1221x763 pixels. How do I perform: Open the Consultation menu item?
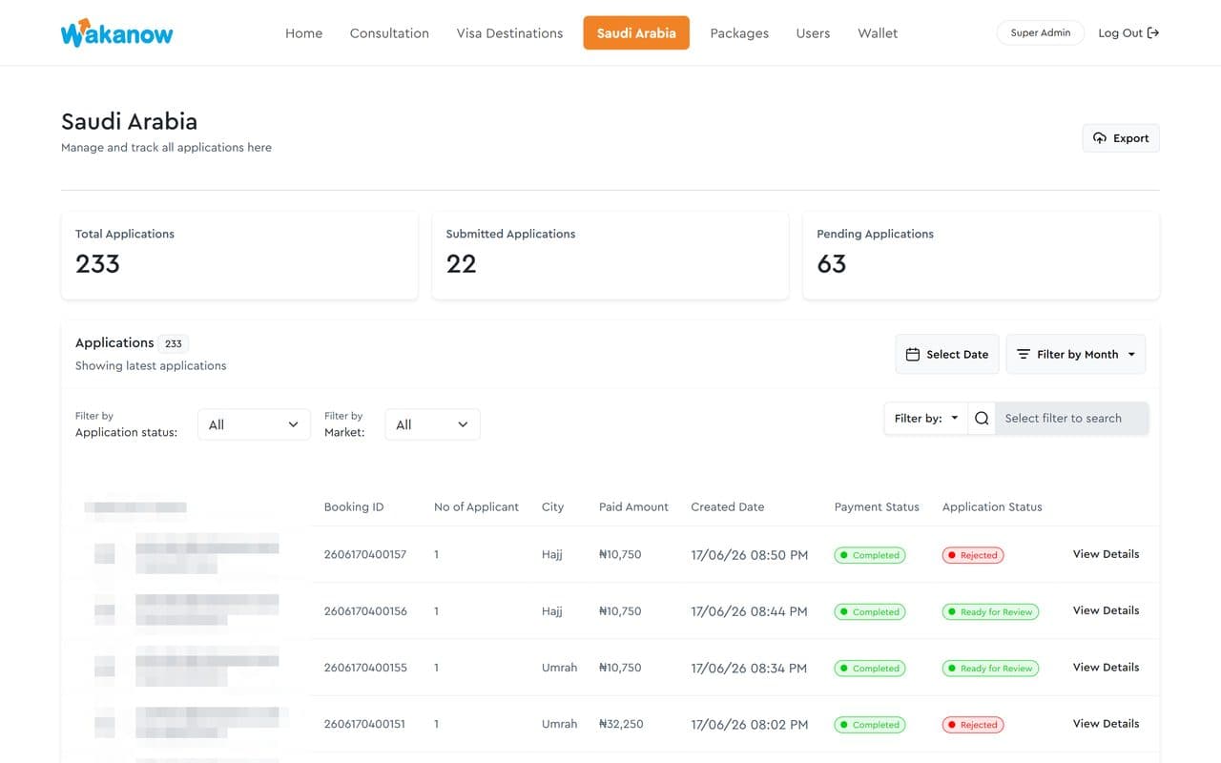coord(389,33)
